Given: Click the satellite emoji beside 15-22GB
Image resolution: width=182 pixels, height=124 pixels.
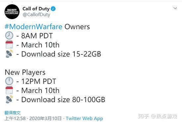Looking at the screenshot, I should [x=9, y=54].
